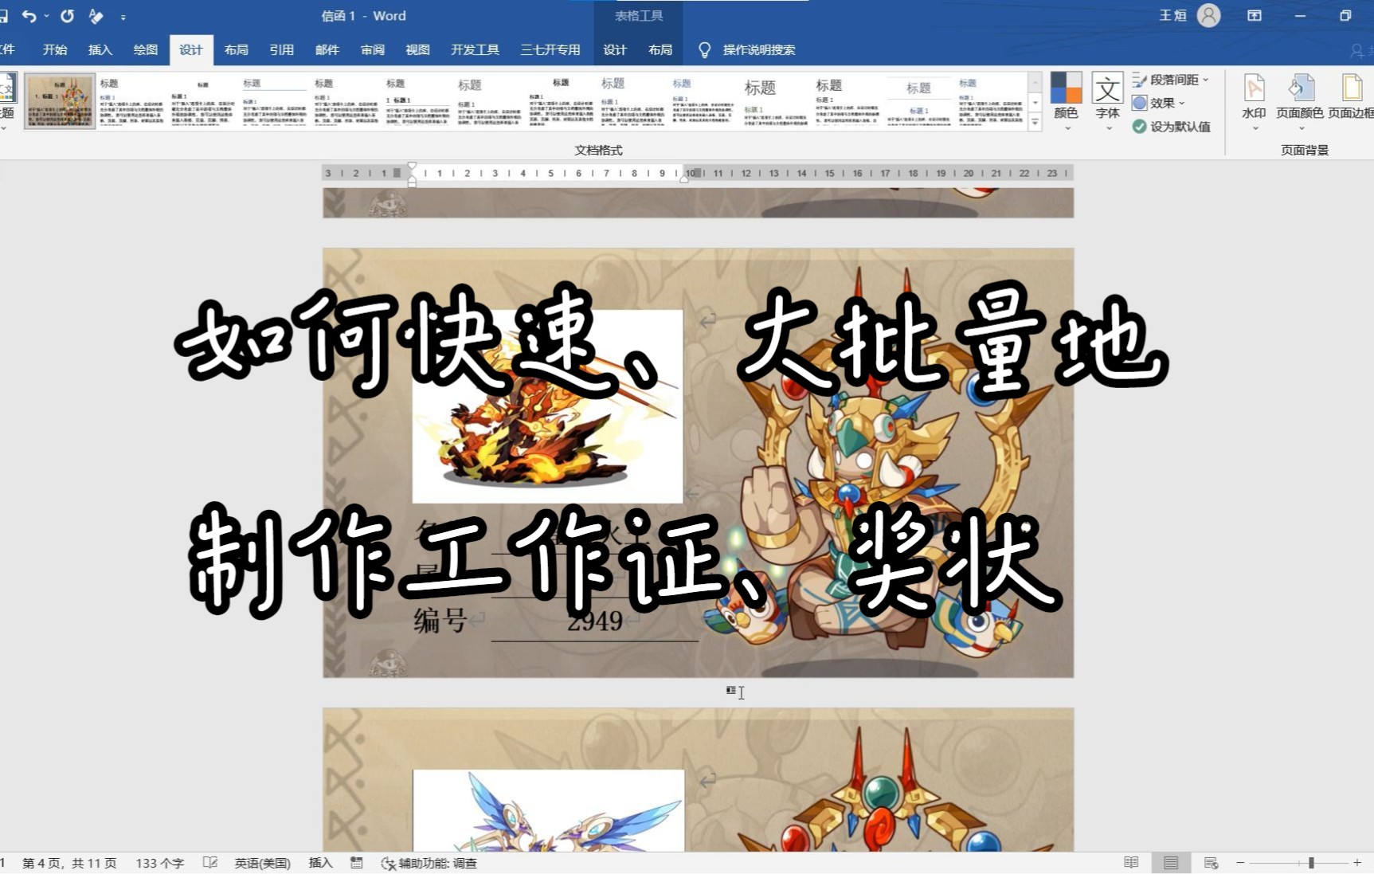Click the share person icon at ribbon right
This screenshot has width=1374, height=874.
1356,50
